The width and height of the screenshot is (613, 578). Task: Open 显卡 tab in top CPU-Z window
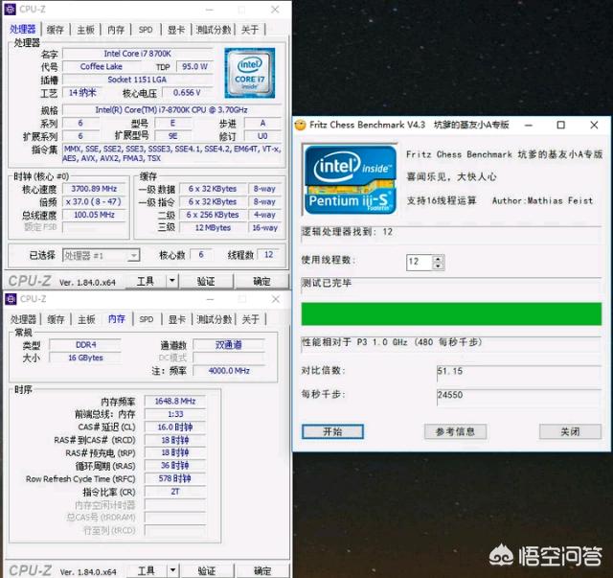(x=176, y=30)
